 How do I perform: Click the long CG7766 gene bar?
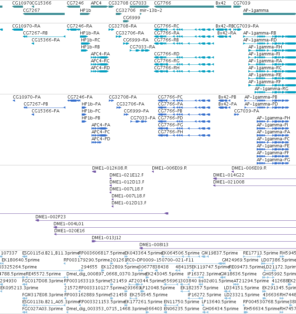click(184, 7)
